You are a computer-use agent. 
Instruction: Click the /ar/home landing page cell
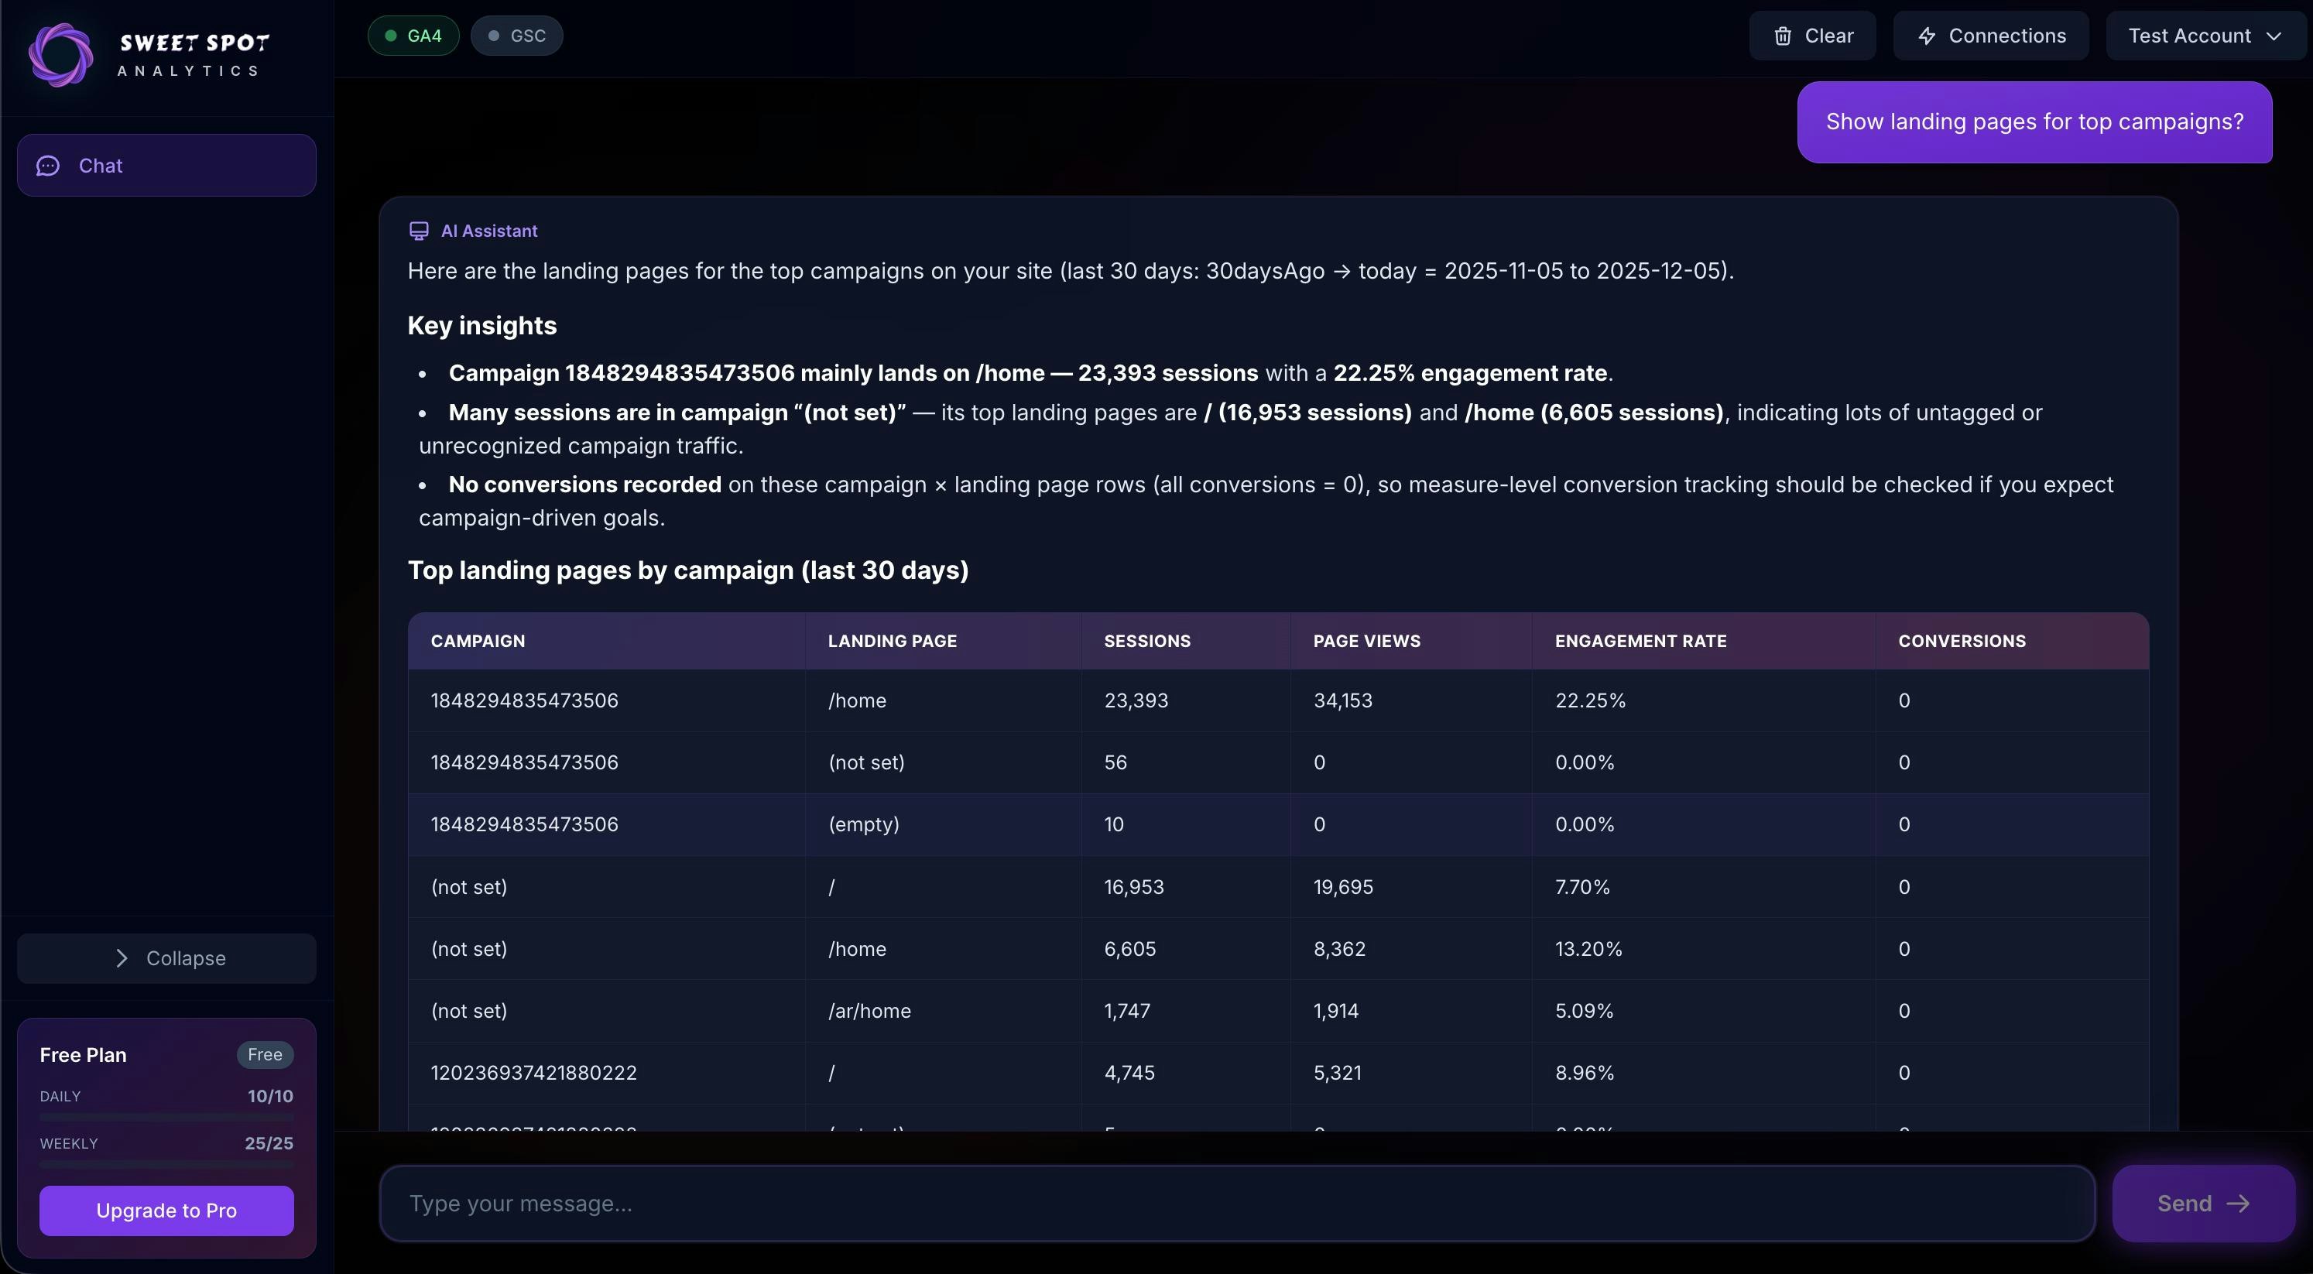943,1011
